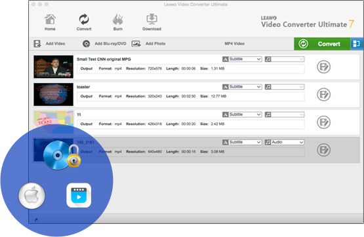Select the toaster video thumbnail

(53, 94)
